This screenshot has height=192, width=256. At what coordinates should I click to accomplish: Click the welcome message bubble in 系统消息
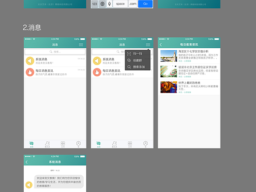(59, 182)
